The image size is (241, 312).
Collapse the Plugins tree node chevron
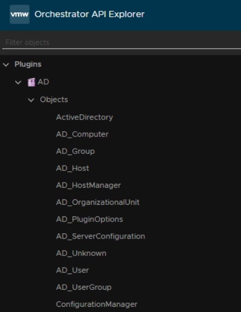[x=6, y=65]
